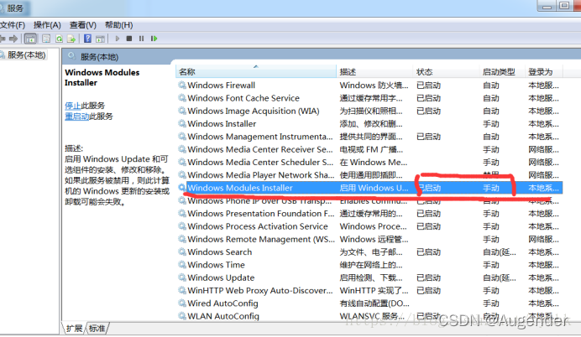Click the Export List toolbar icon
This screenshot has height=337, width=581.
click(x=71, y=39)
